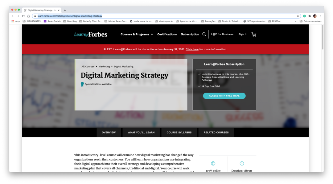333x184 pixels.
Task: Open Outros marcadores folder
Action: point(310,21)
